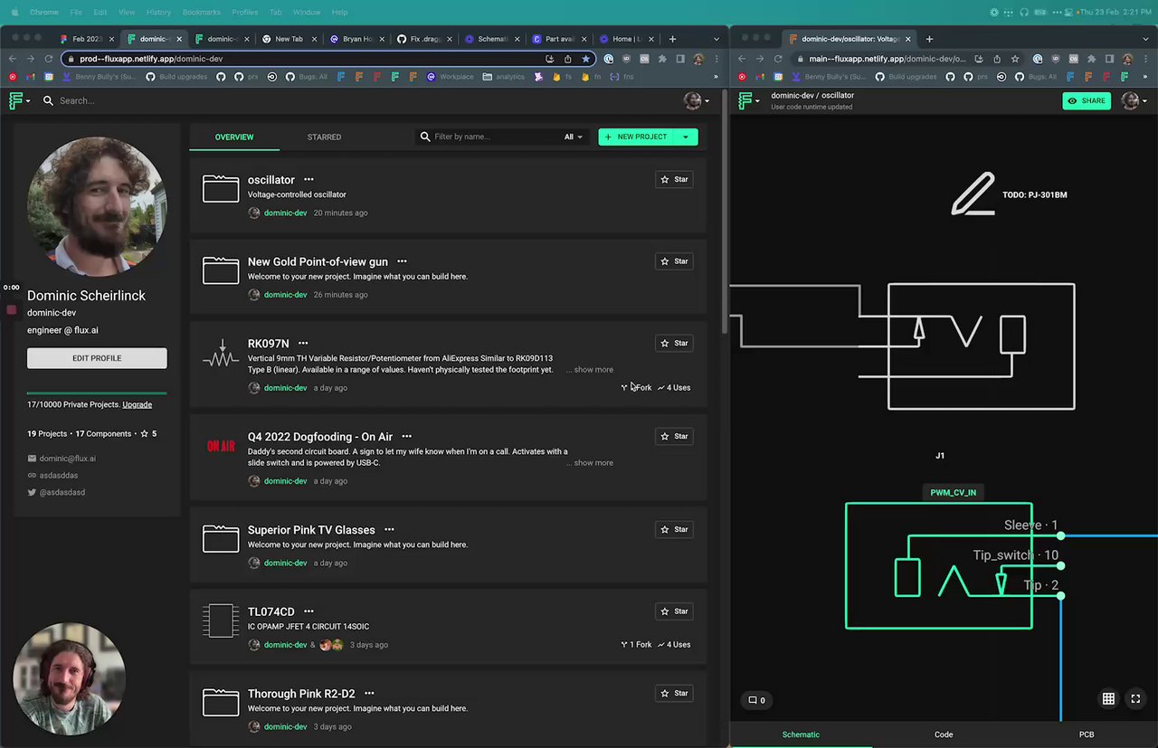The image size is (1158, 748).
Task: Open the Flux logo menu in the oscillator window
Action: 749,100
